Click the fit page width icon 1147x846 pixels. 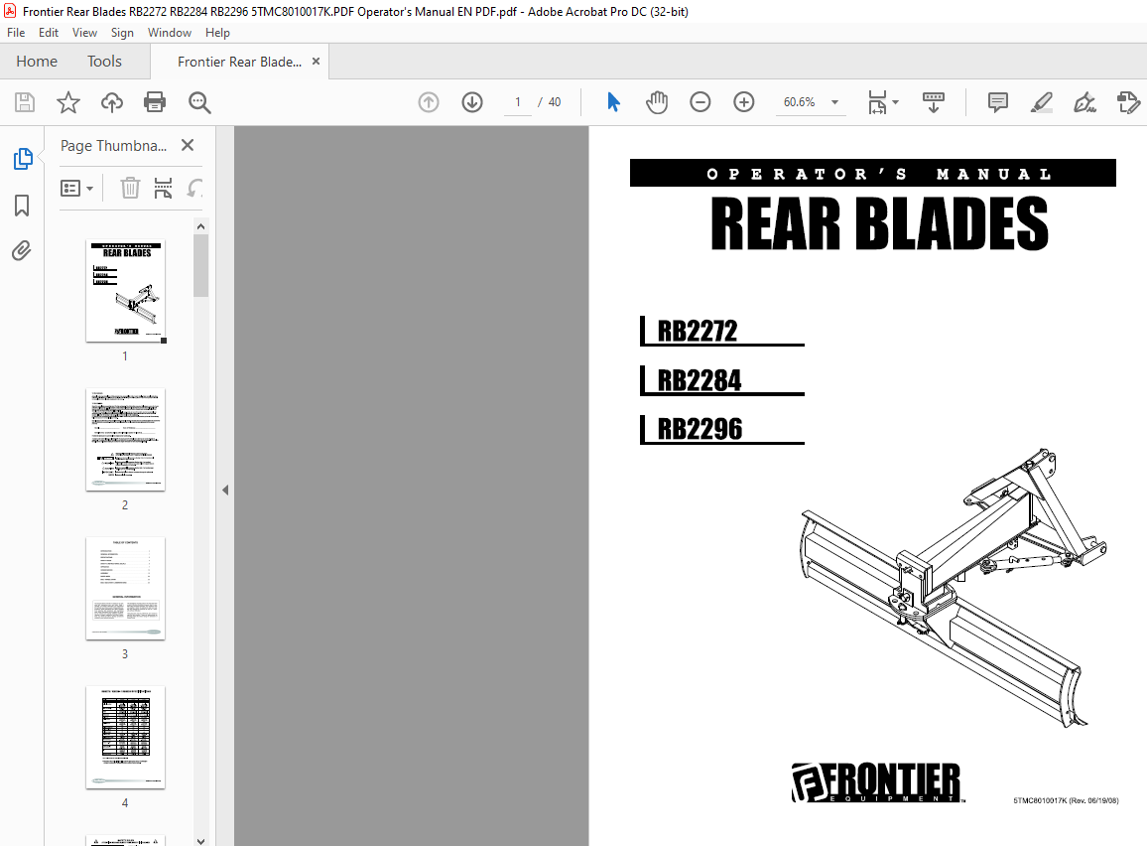[877, 102]
